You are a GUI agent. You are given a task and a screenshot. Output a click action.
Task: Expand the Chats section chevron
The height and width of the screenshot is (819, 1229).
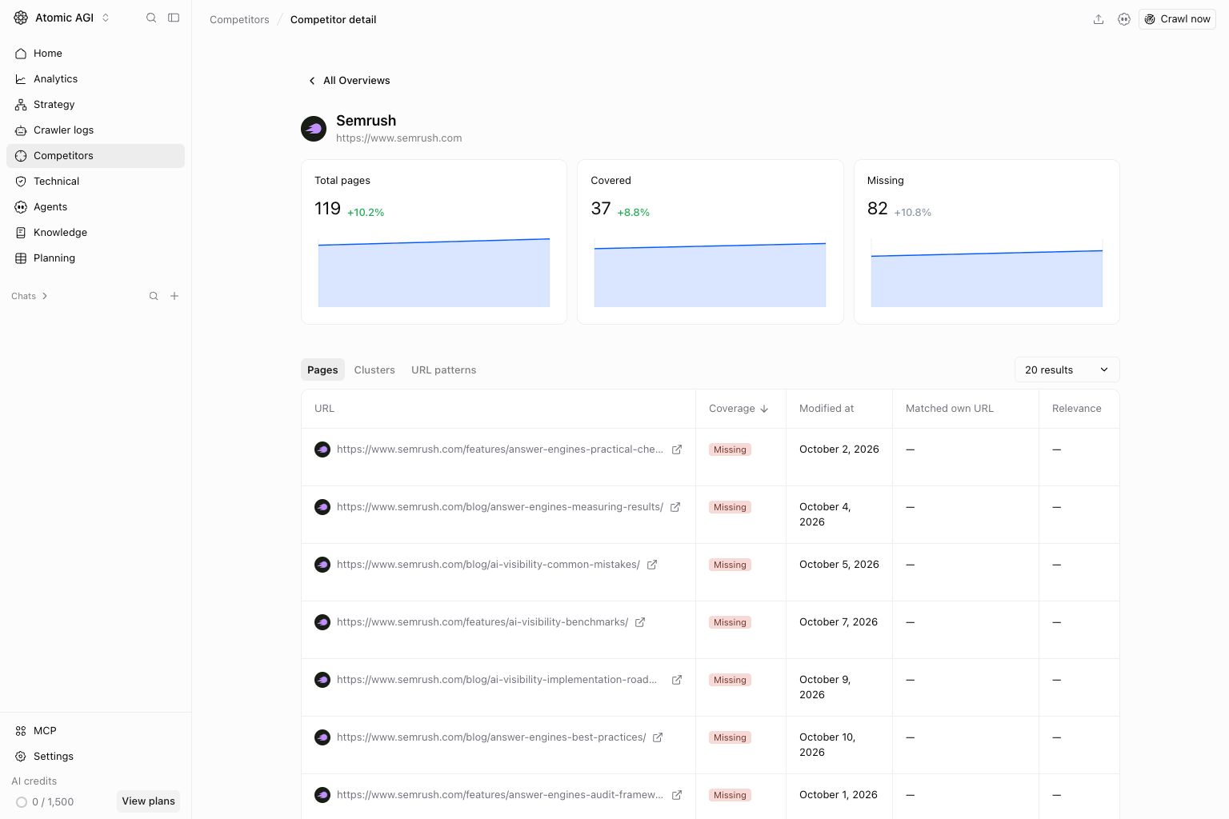45,296
